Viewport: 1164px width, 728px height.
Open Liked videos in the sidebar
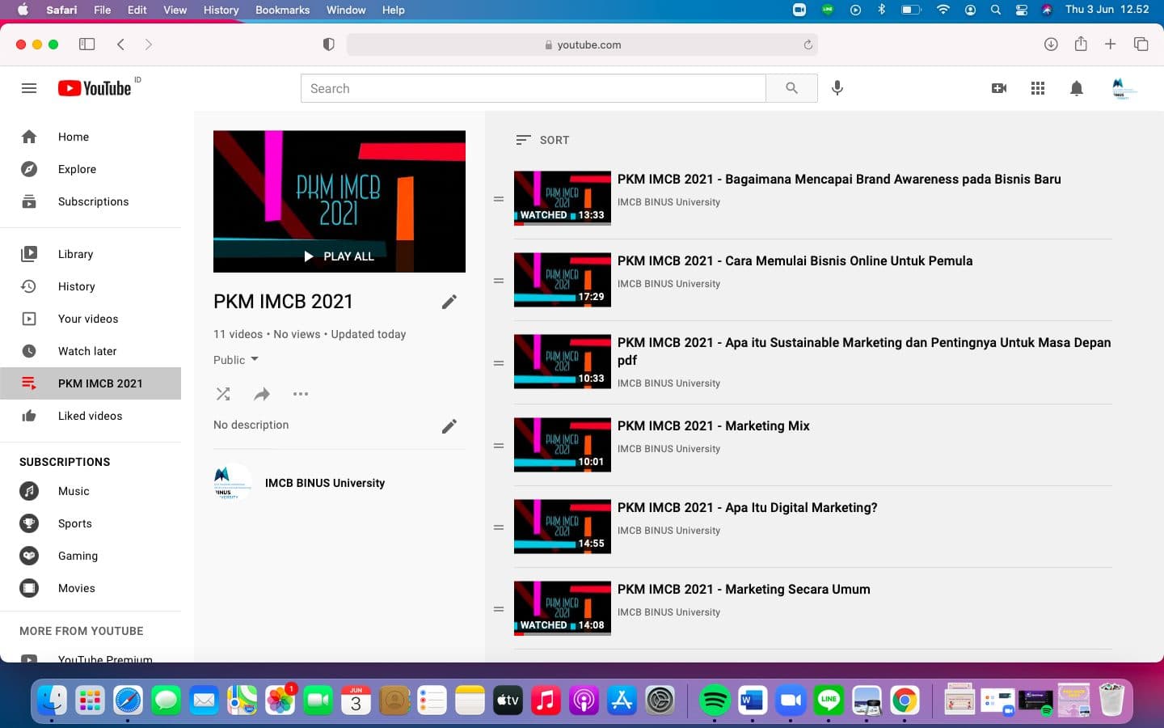tap(91, 416)
